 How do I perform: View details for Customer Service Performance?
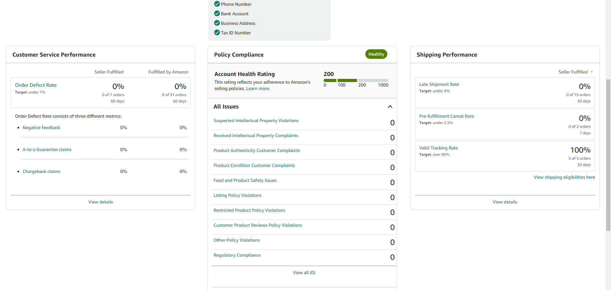[101, 202]
